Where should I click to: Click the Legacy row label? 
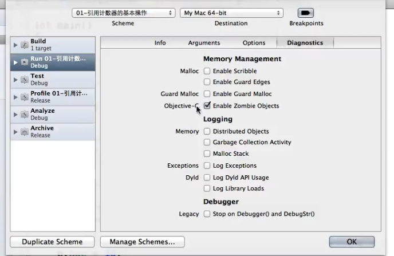tap(189, 214)
